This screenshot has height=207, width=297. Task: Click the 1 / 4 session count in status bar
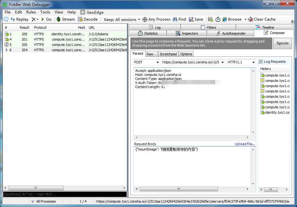coord(83,201)
